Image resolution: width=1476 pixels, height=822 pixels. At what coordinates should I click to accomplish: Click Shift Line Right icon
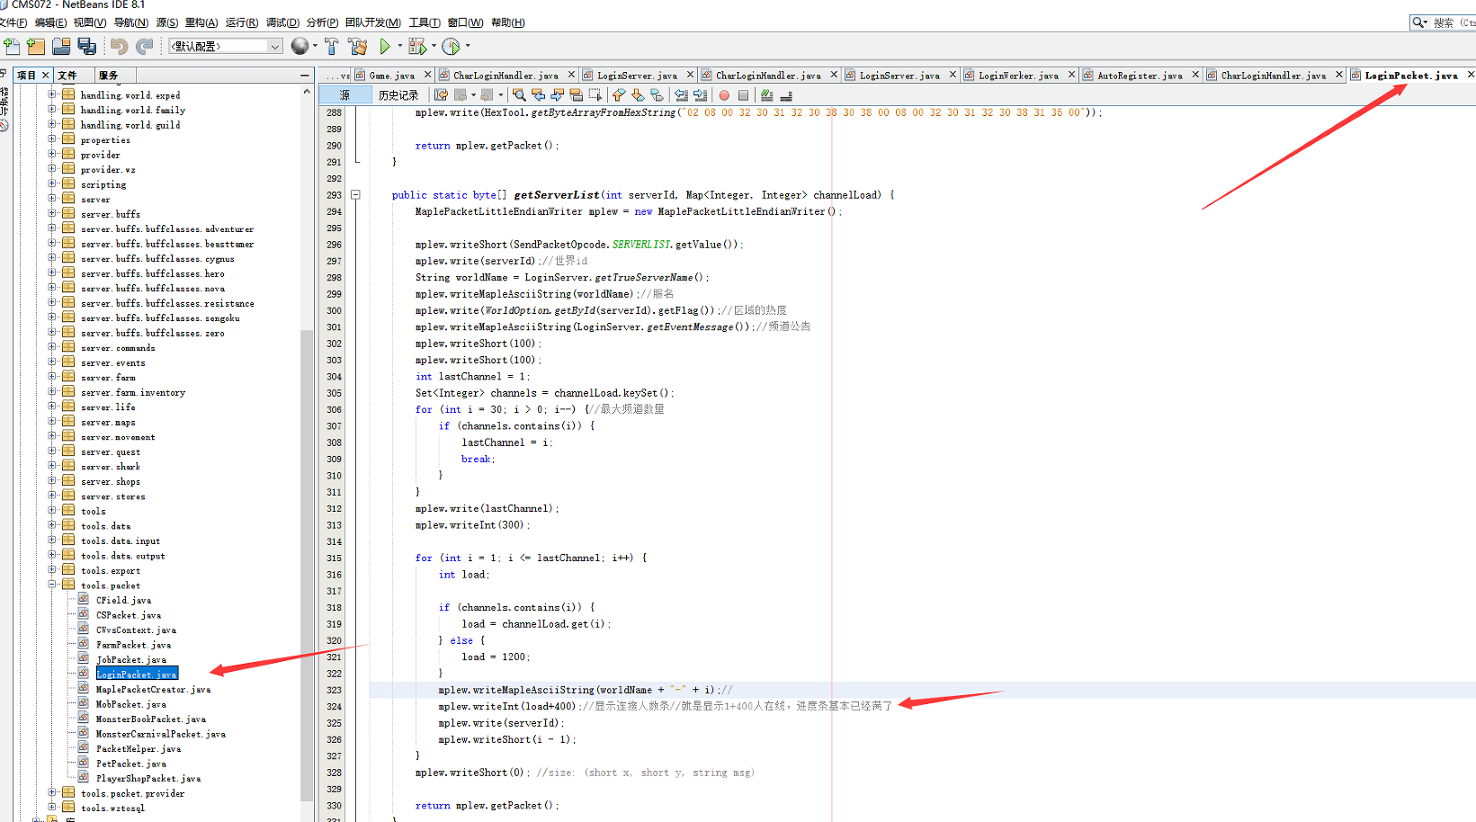[x=700, y=94]
